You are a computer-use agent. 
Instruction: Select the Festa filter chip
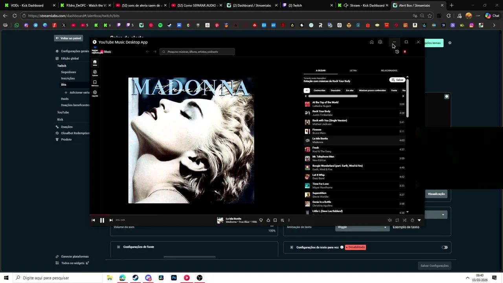pyautogui.click(x=394, y=90)
